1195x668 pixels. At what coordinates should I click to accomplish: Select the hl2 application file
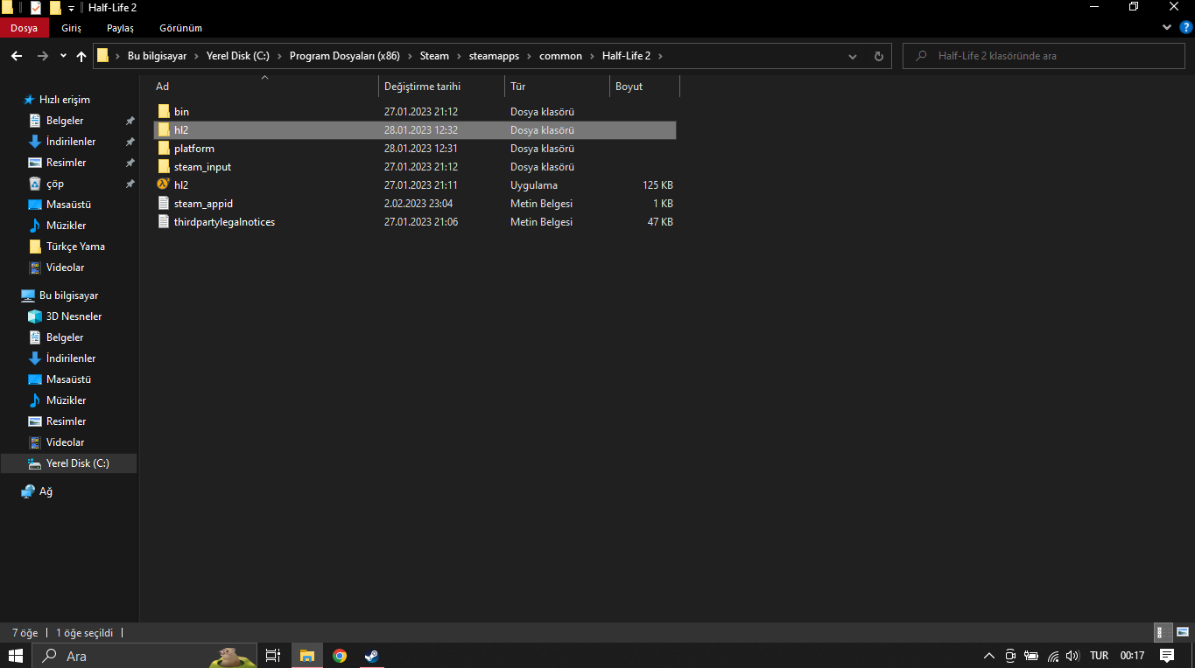[414, 185]
